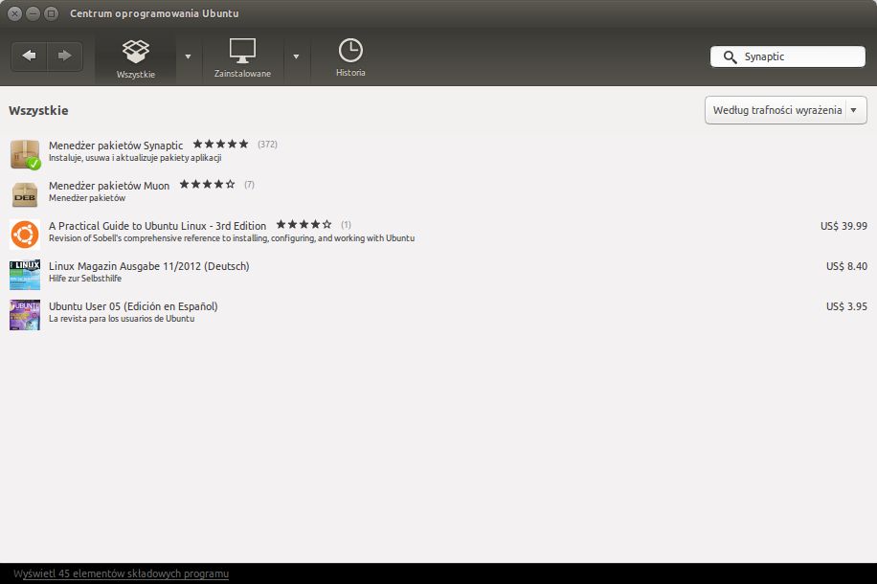Screen dimensions: 877x584
Task: Click the magnifying glass search icon
Action: tap(730, 57)
